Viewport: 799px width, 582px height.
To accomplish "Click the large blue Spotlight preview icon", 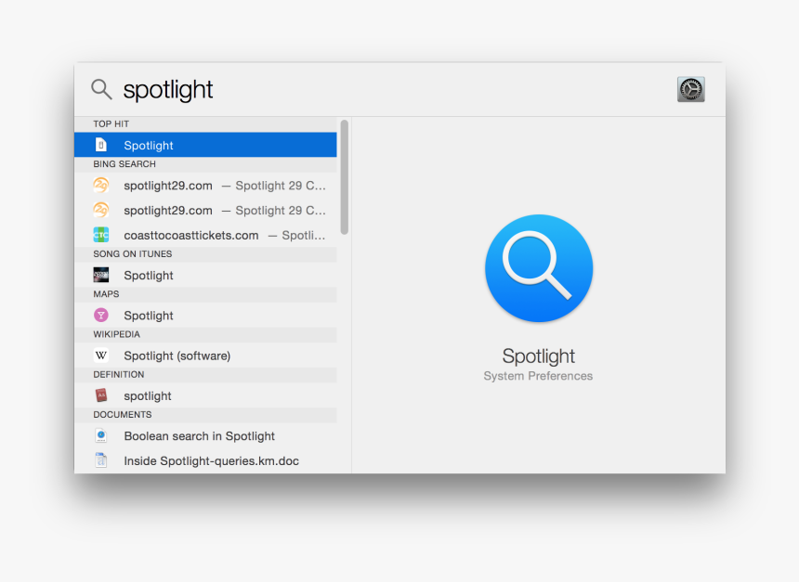I will (538, 268).
